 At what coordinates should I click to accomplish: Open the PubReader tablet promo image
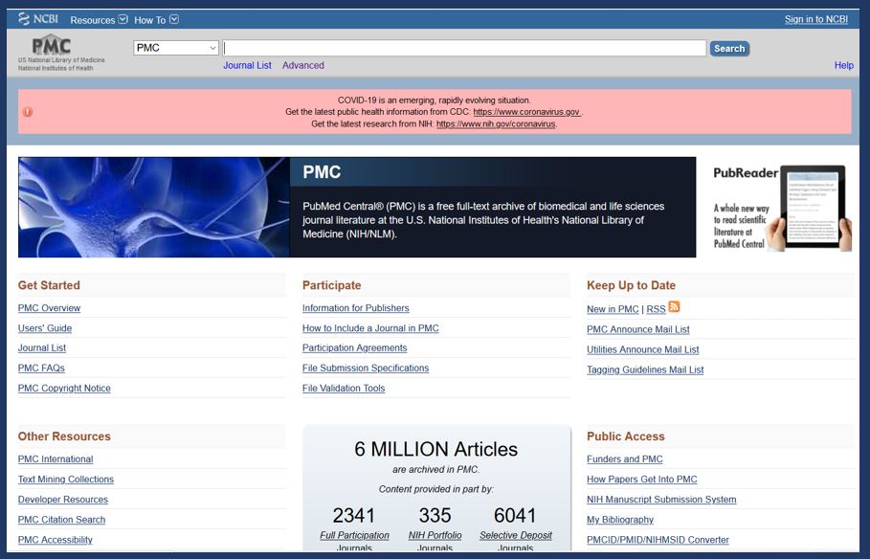782,208
